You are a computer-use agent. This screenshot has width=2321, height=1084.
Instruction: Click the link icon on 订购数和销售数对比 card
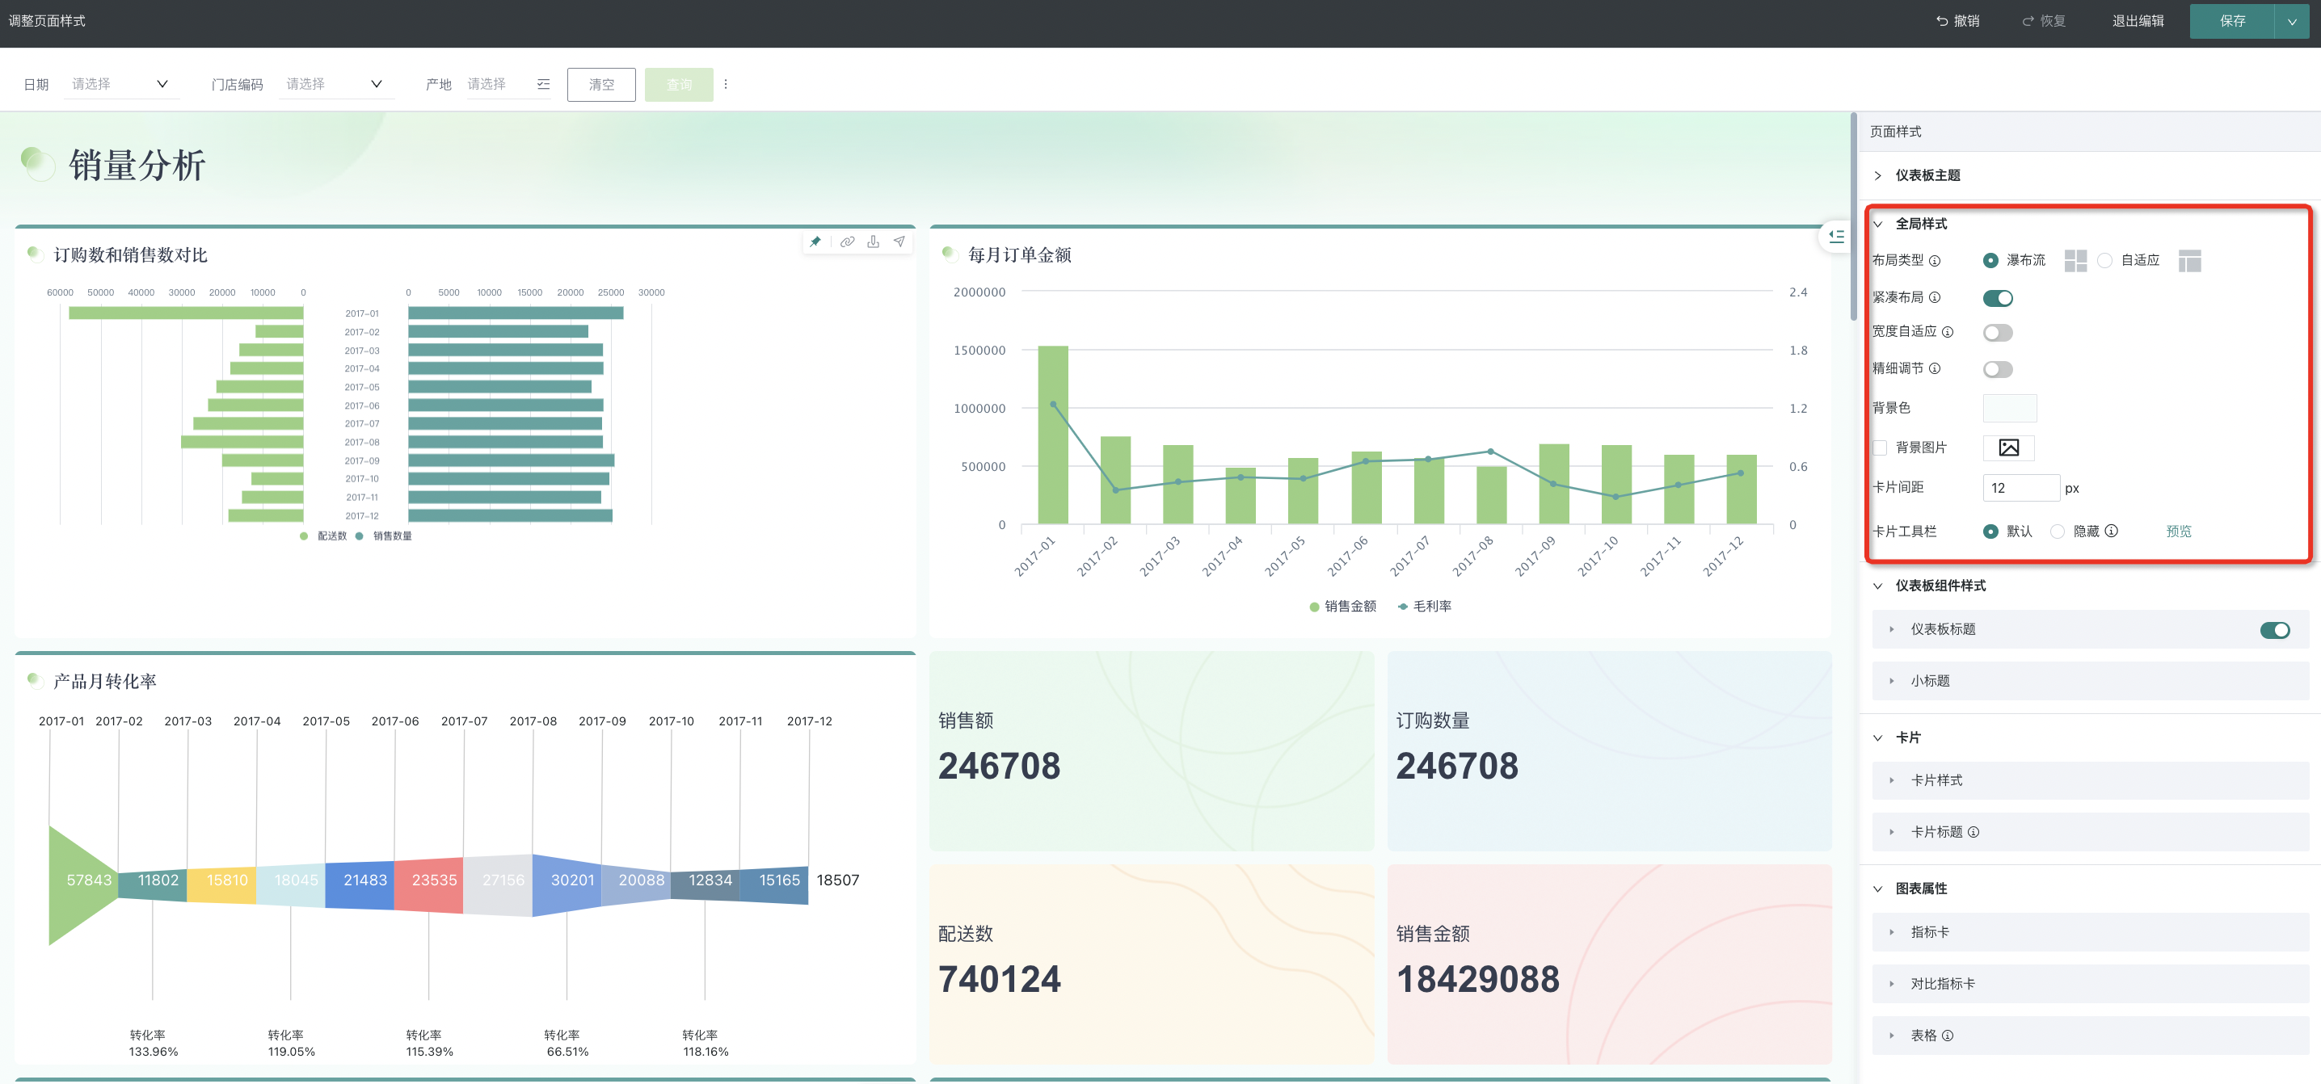point(847,242)
